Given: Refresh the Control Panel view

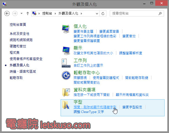Looking at the screenshot, I should (x=103, y=14).
